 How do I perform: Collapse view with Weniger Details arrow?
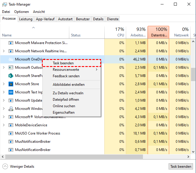click(x=5, y=167)
